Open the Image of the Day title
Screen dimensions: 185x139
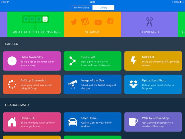tap(92, 80)
